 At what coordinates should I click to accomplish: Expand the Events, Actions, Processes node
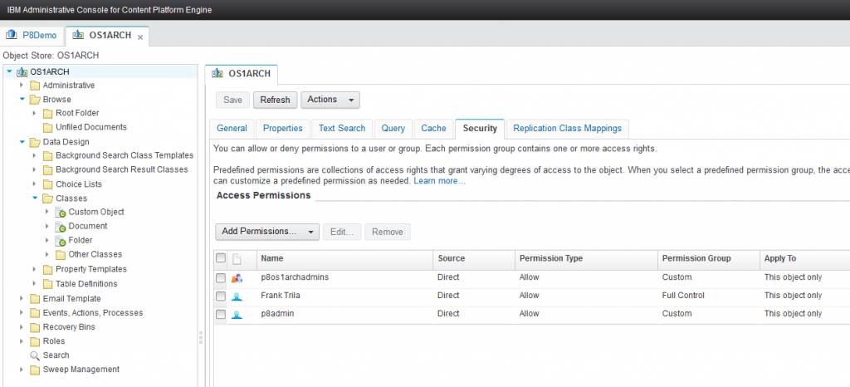pos(22,313)
